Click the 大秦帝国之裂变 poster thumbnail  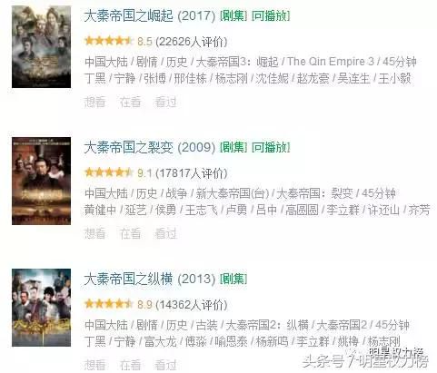42,181
